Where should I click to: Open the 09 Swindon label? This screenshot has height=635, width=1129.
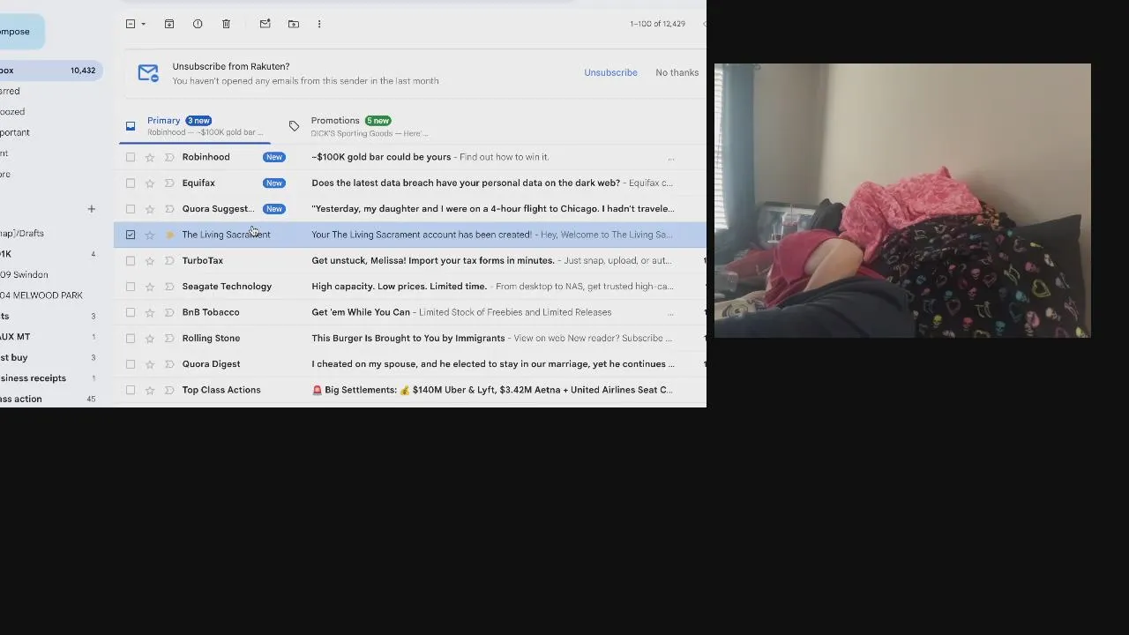click(24, 274)
